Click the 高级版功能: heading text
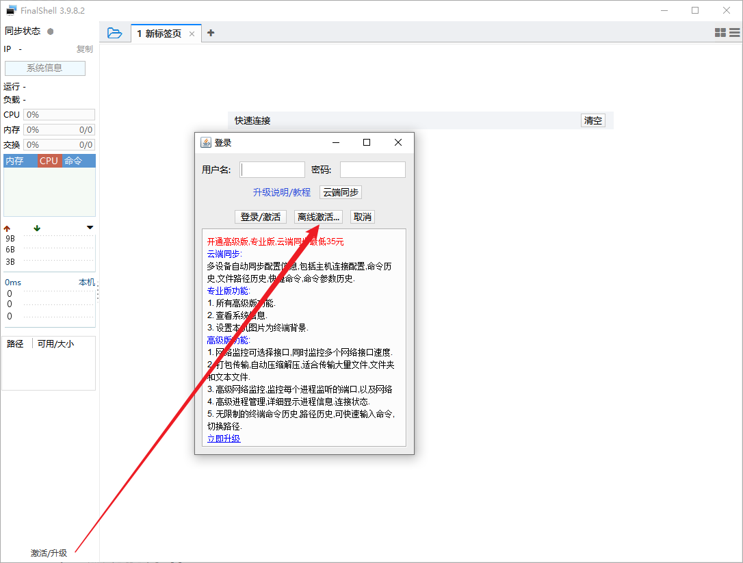The width and height of the screenshot is (743, 563). (229, 340)
